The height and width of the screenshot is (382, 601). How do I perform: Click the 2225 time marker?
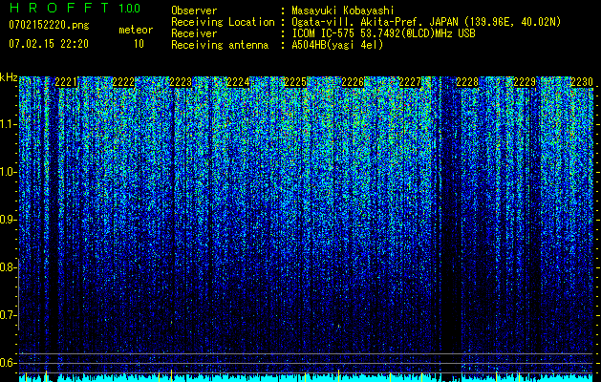coord(295,82)
